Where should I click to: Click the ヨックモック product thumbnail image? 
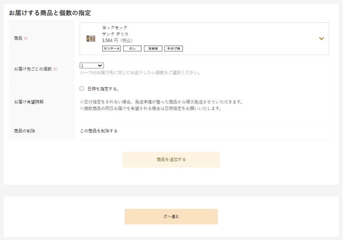91,38
